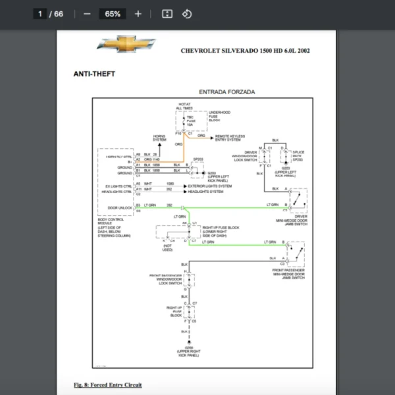Click the HORNS SYSTEM label

(x=159, y=138)
